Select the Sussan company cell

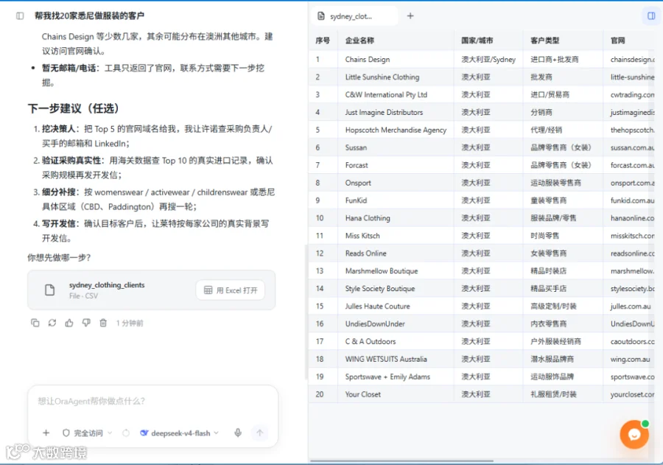pyautogui.click(x=396, y=147)
